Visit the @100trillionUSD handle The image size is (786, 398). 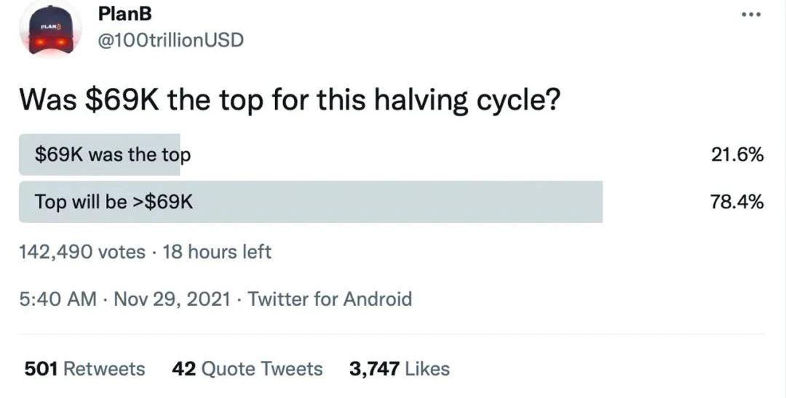coord(170,39)
